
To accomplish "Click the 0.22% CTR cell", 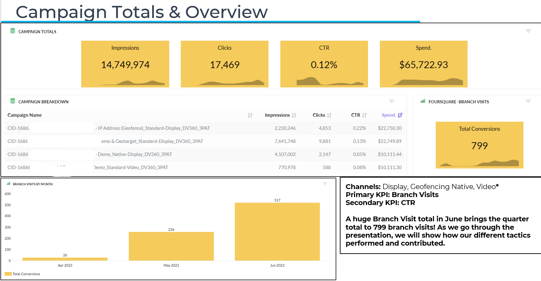I will [360, 128].
